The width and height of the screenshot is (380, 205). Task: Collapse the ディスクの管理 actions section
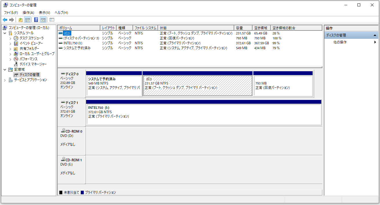click(375, 35)
